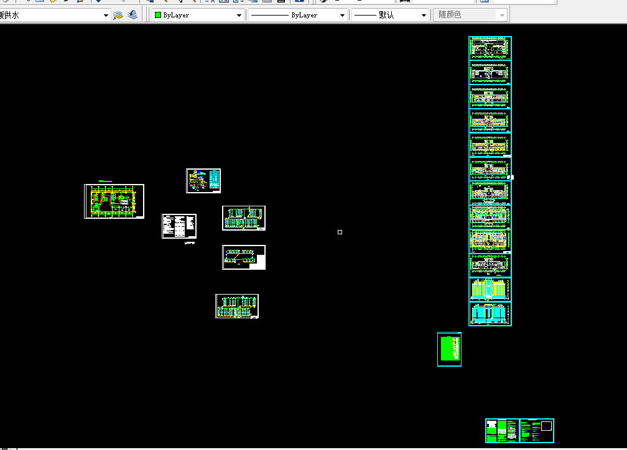Select the standalone solid green sheet

(449, 349)
